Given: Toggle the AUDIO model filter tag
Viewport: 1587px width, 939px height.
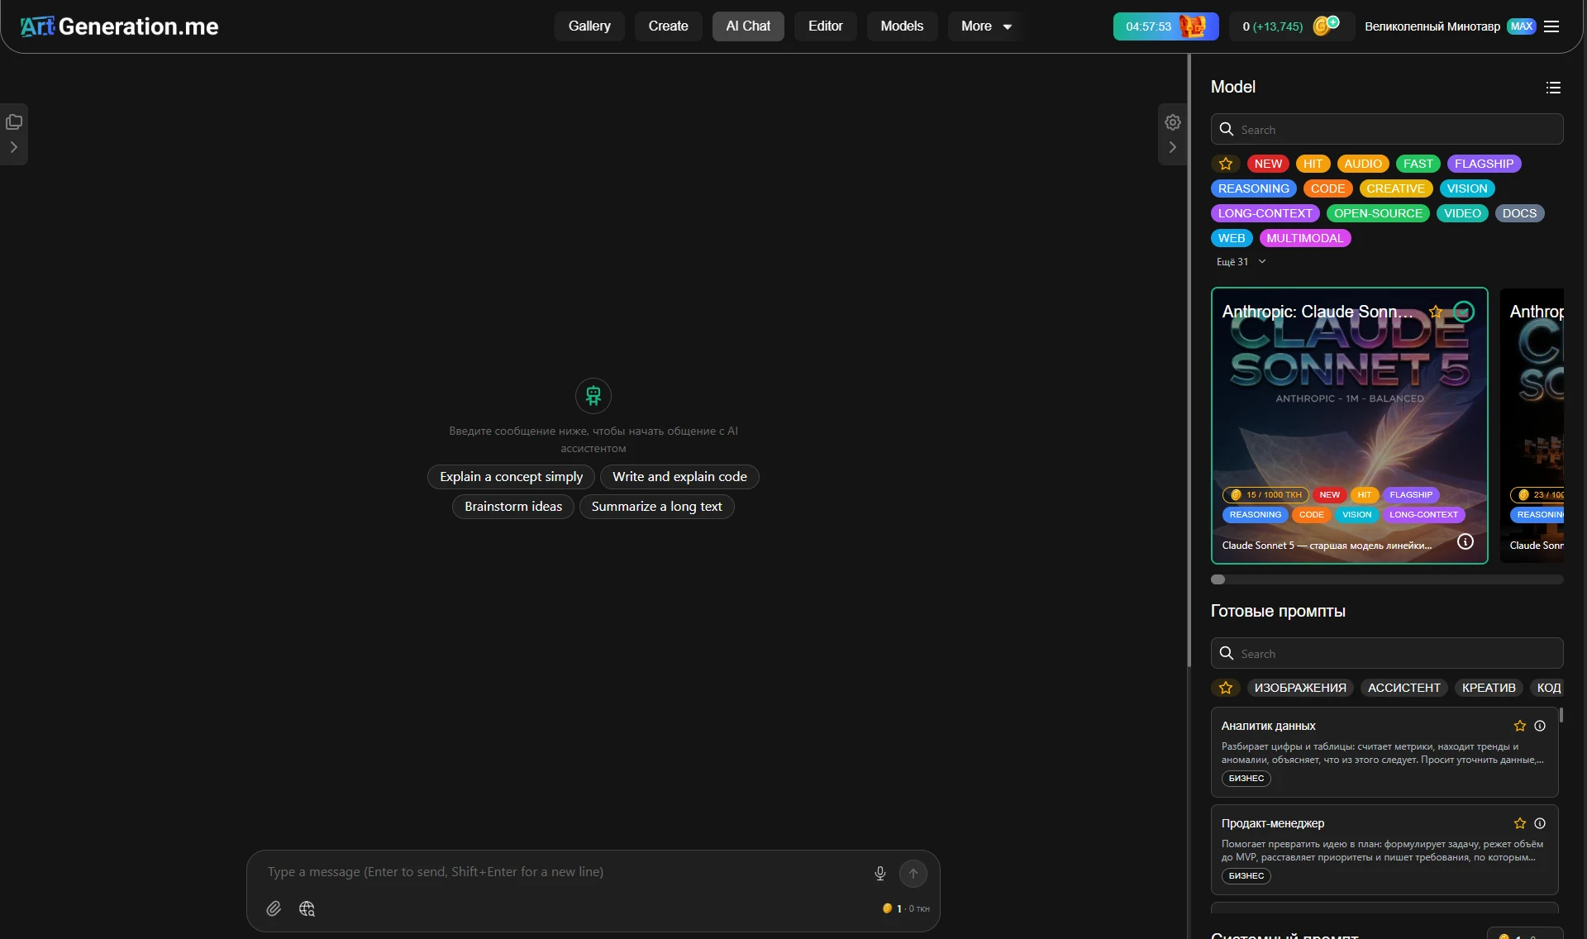Looking at the screenshot, I should click(x=1362, y=164).
